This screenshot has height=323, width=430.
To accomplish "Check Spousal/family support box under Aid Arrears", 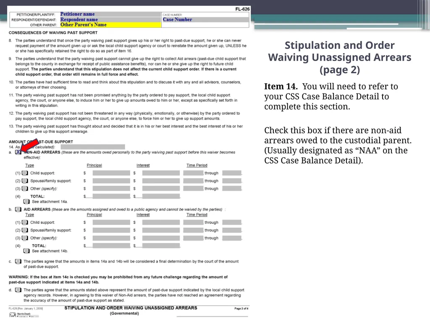I will (x=25, y=230).
